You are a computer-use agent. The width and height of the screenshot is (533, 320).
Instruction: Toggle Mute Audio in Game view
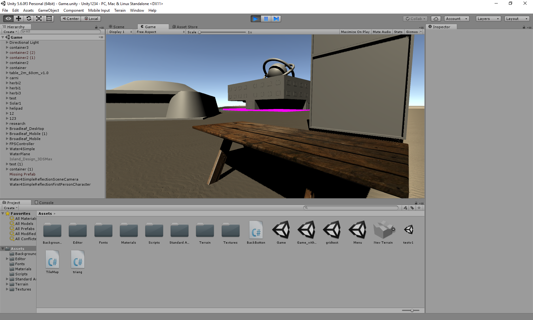(x=382, y=32)
